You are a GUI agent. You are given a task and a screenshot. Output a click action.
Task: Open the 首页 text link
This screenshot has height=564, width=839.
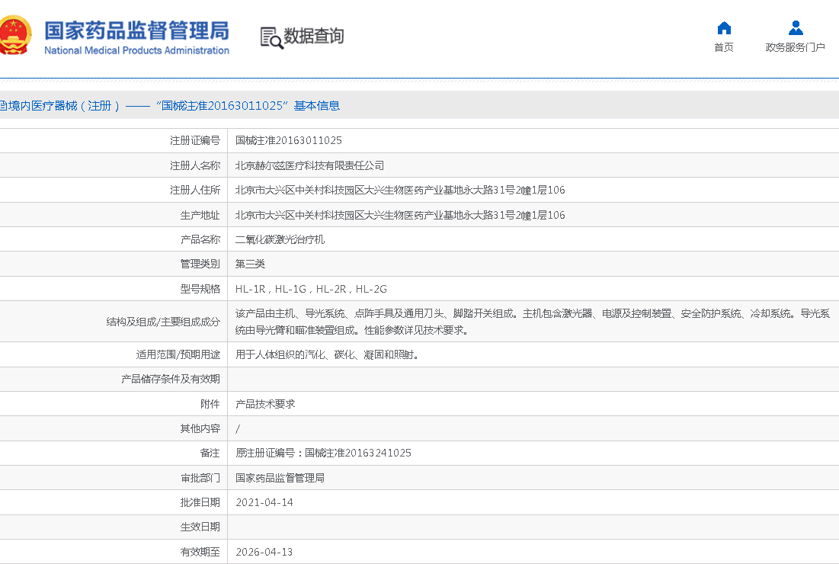[x=724, y=47]
